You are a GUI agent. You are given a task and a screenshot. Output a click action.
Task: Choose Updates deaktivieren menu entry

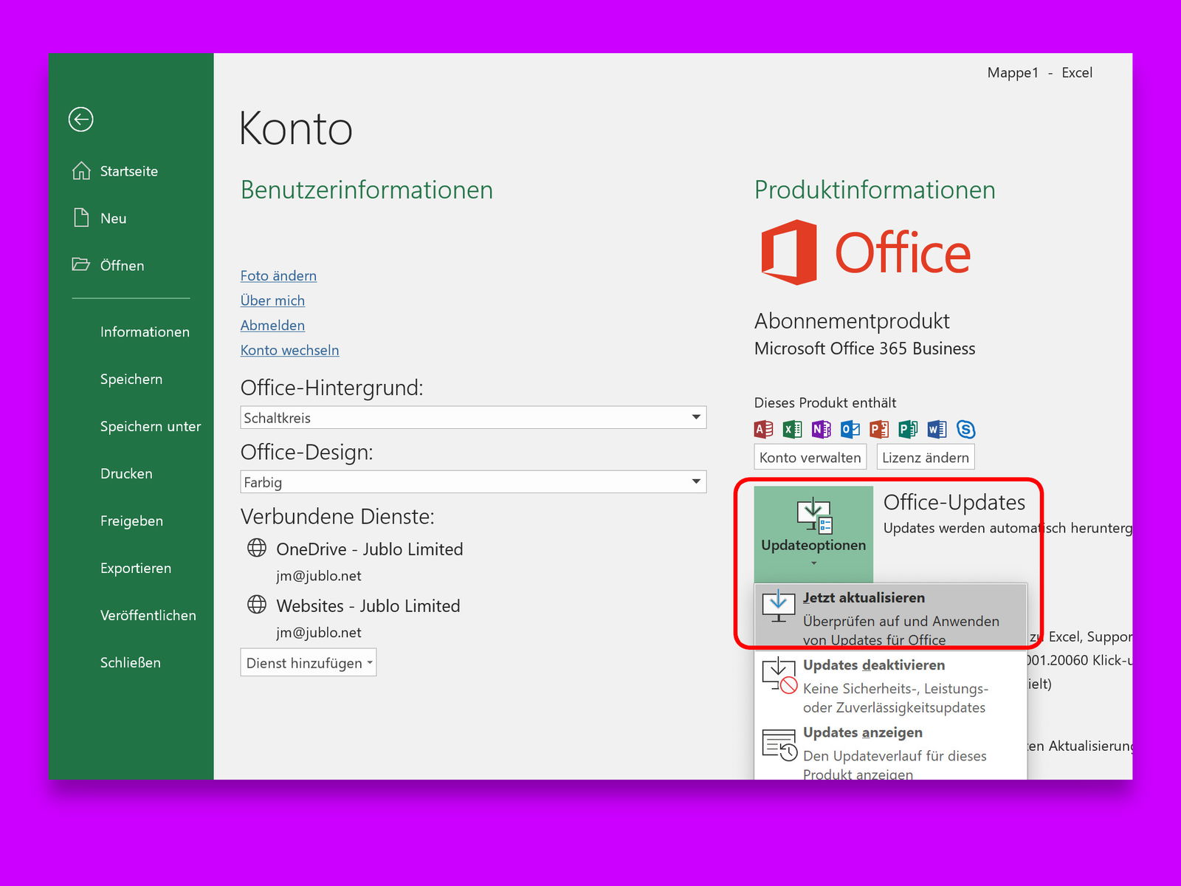[x=891, y=685]
